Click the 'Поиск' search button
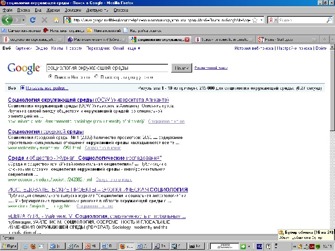This screenshot has width=335, height=251. 181,68
